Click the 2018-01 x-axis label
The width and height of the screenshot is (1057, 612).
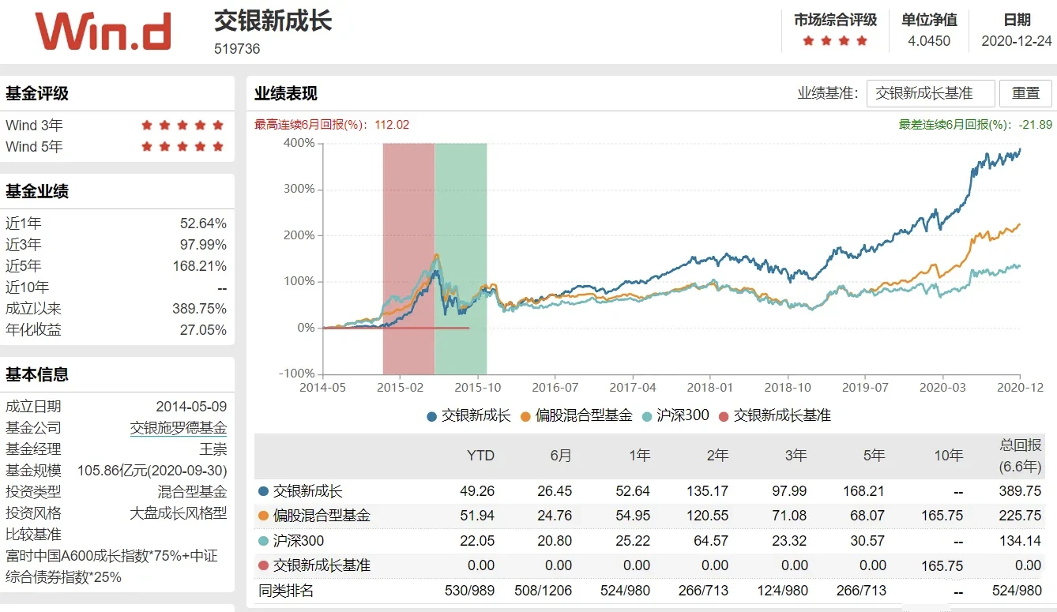[710, 388]
